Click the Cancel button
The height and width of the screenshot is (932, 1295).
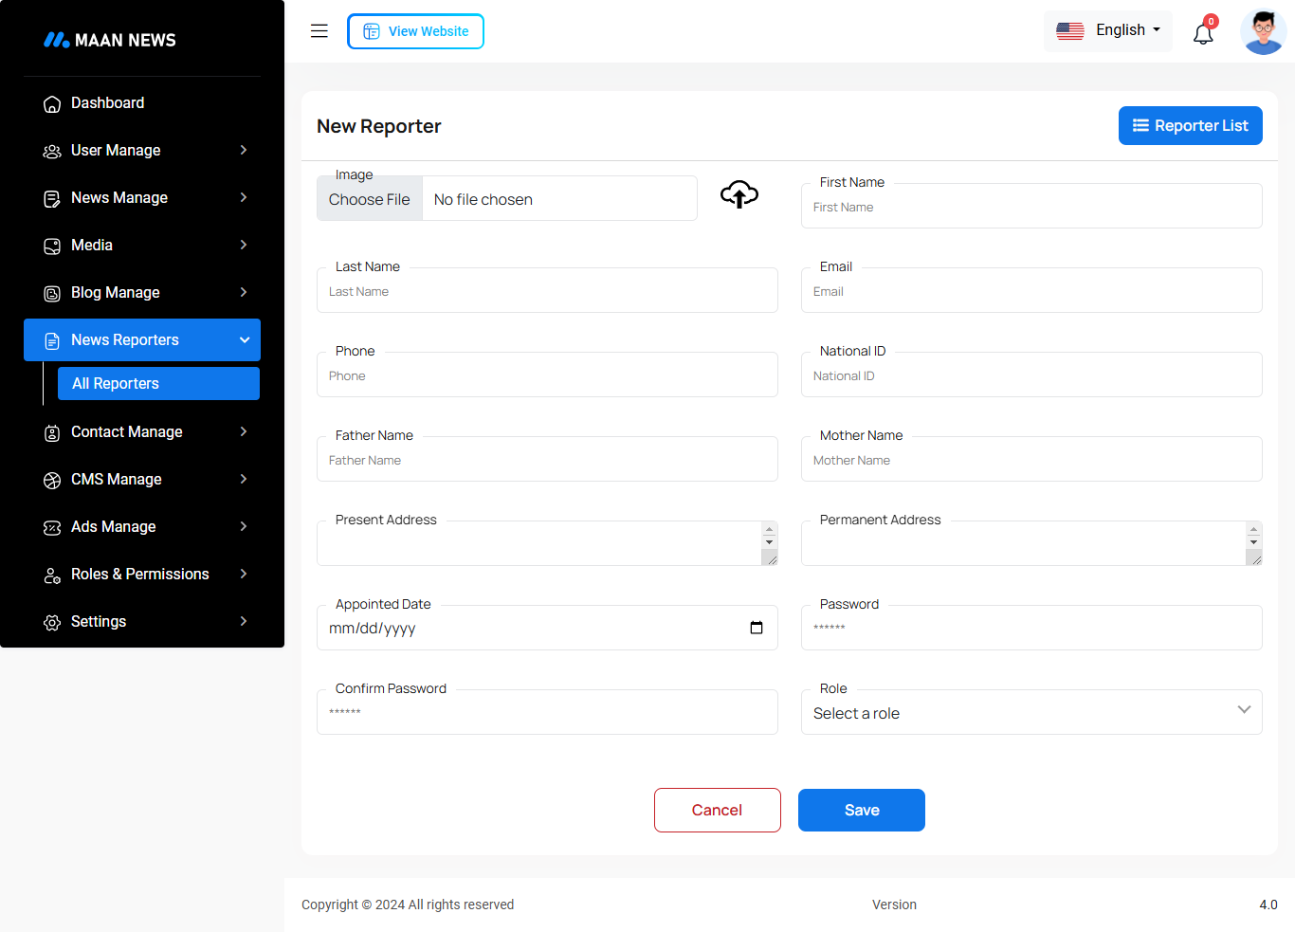point(717,811)
